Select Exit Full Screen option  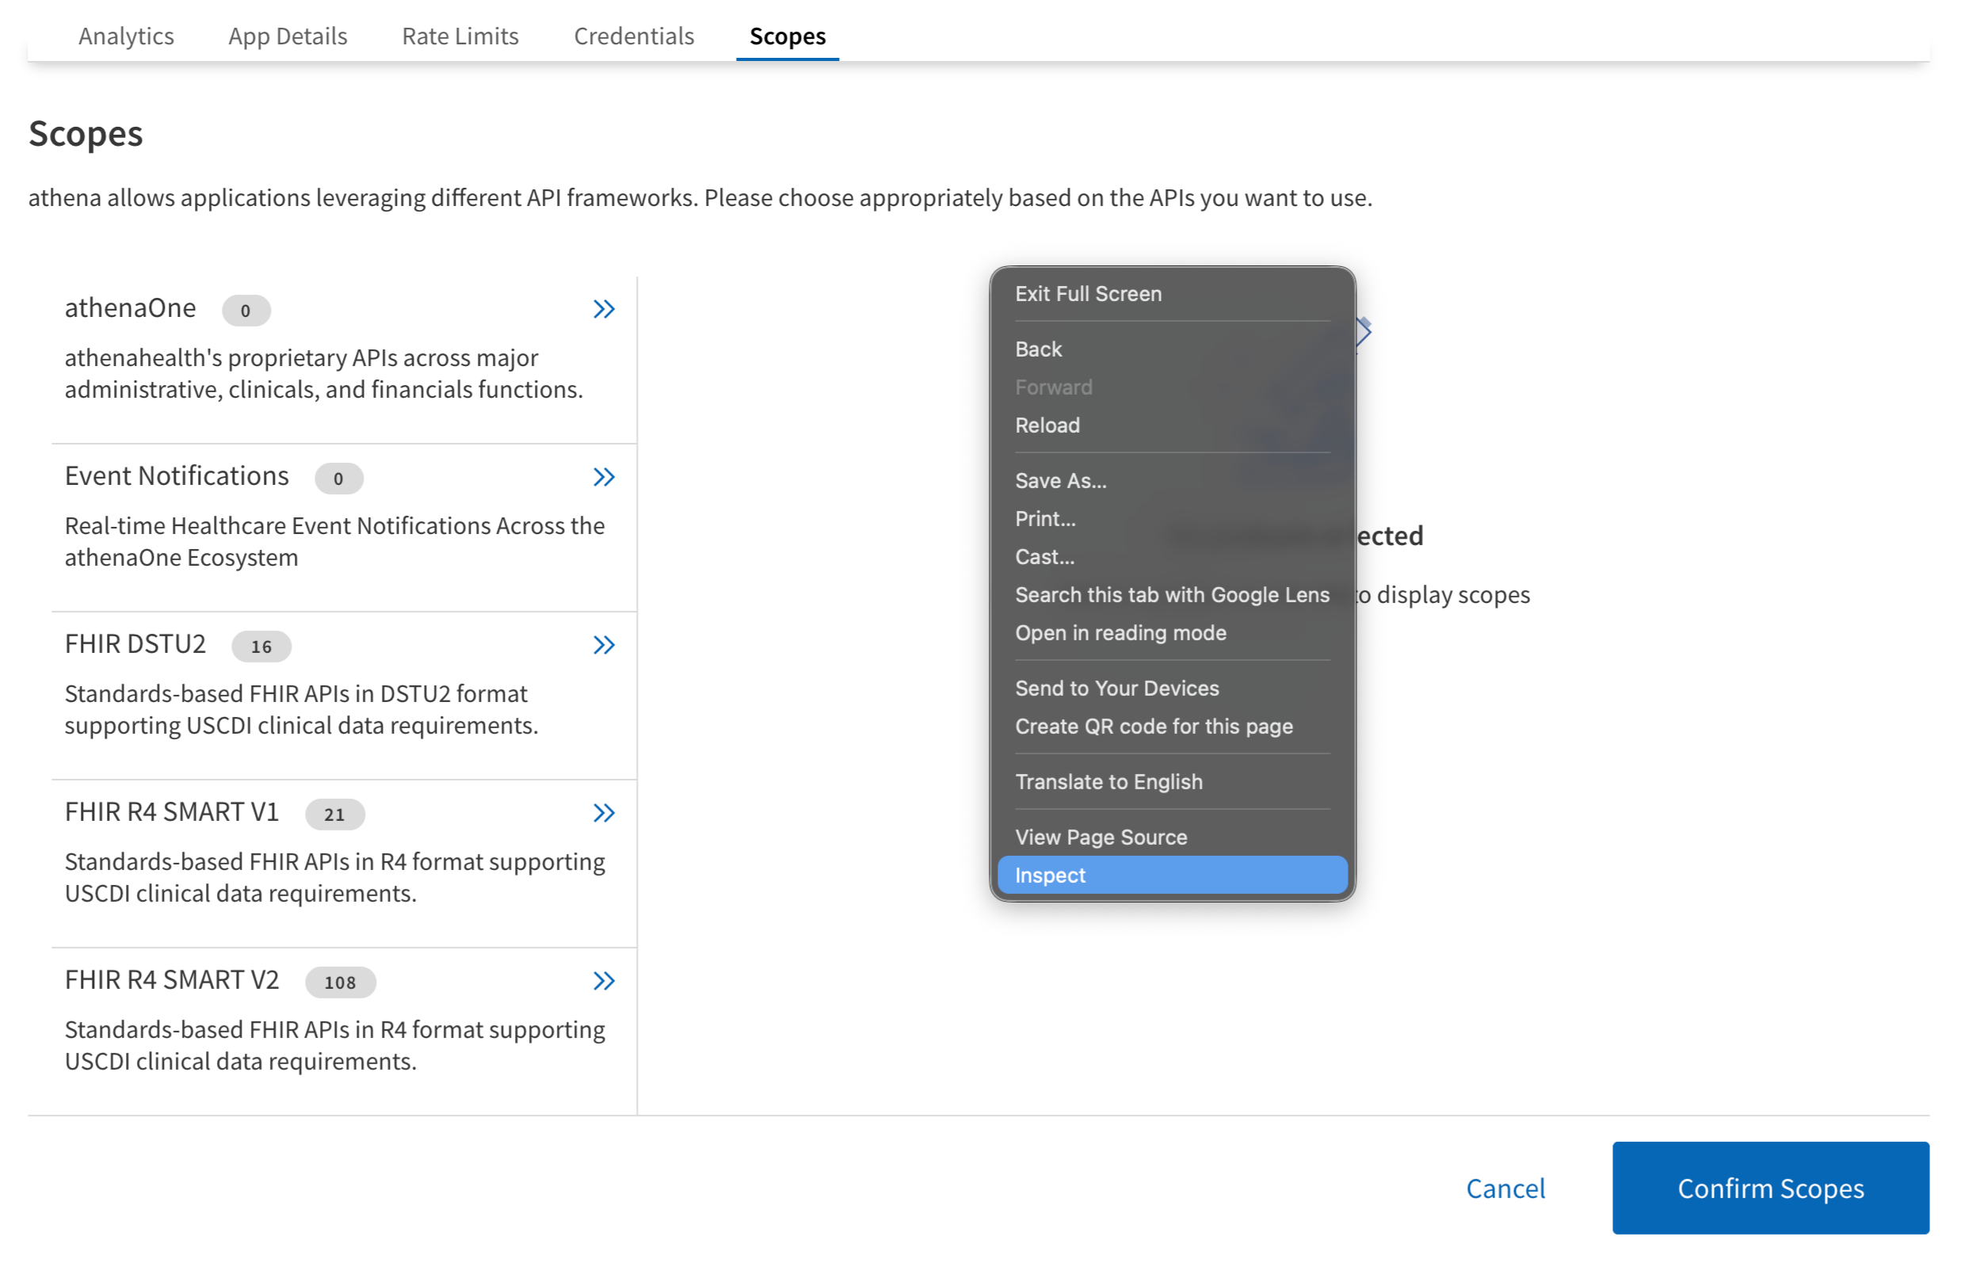1172,294
